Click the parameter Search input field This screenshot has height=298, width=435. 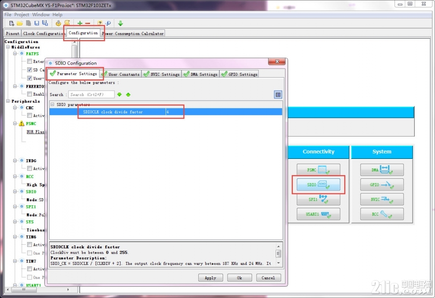pyautogui.click(x=91, y=94)
